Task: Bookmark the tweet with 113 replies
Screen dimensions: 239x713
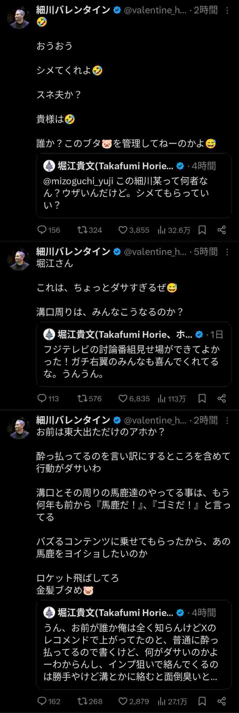Action: point(202,398)
